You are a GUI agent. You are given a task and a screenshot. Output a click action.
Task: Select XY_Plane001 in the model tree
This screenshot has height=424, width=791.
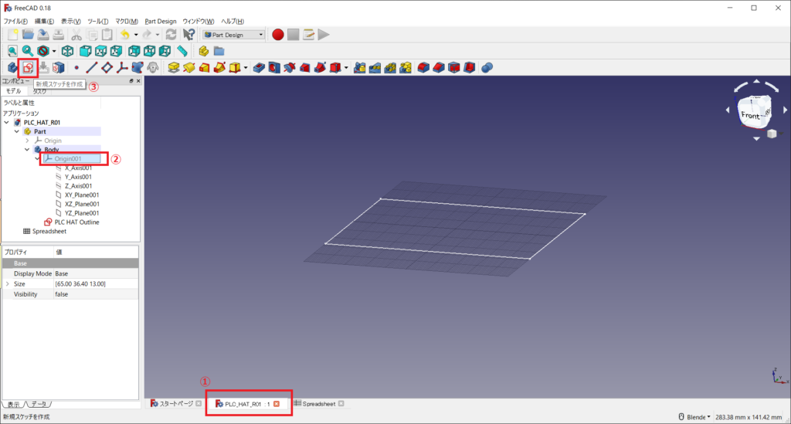82,195
